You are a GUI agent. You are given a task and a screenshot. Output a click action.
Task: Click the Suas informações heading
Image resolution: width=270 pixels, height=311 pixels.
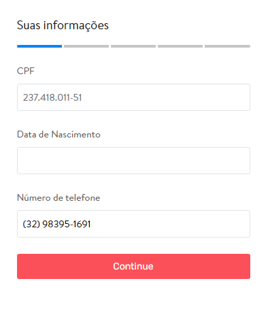63,25
